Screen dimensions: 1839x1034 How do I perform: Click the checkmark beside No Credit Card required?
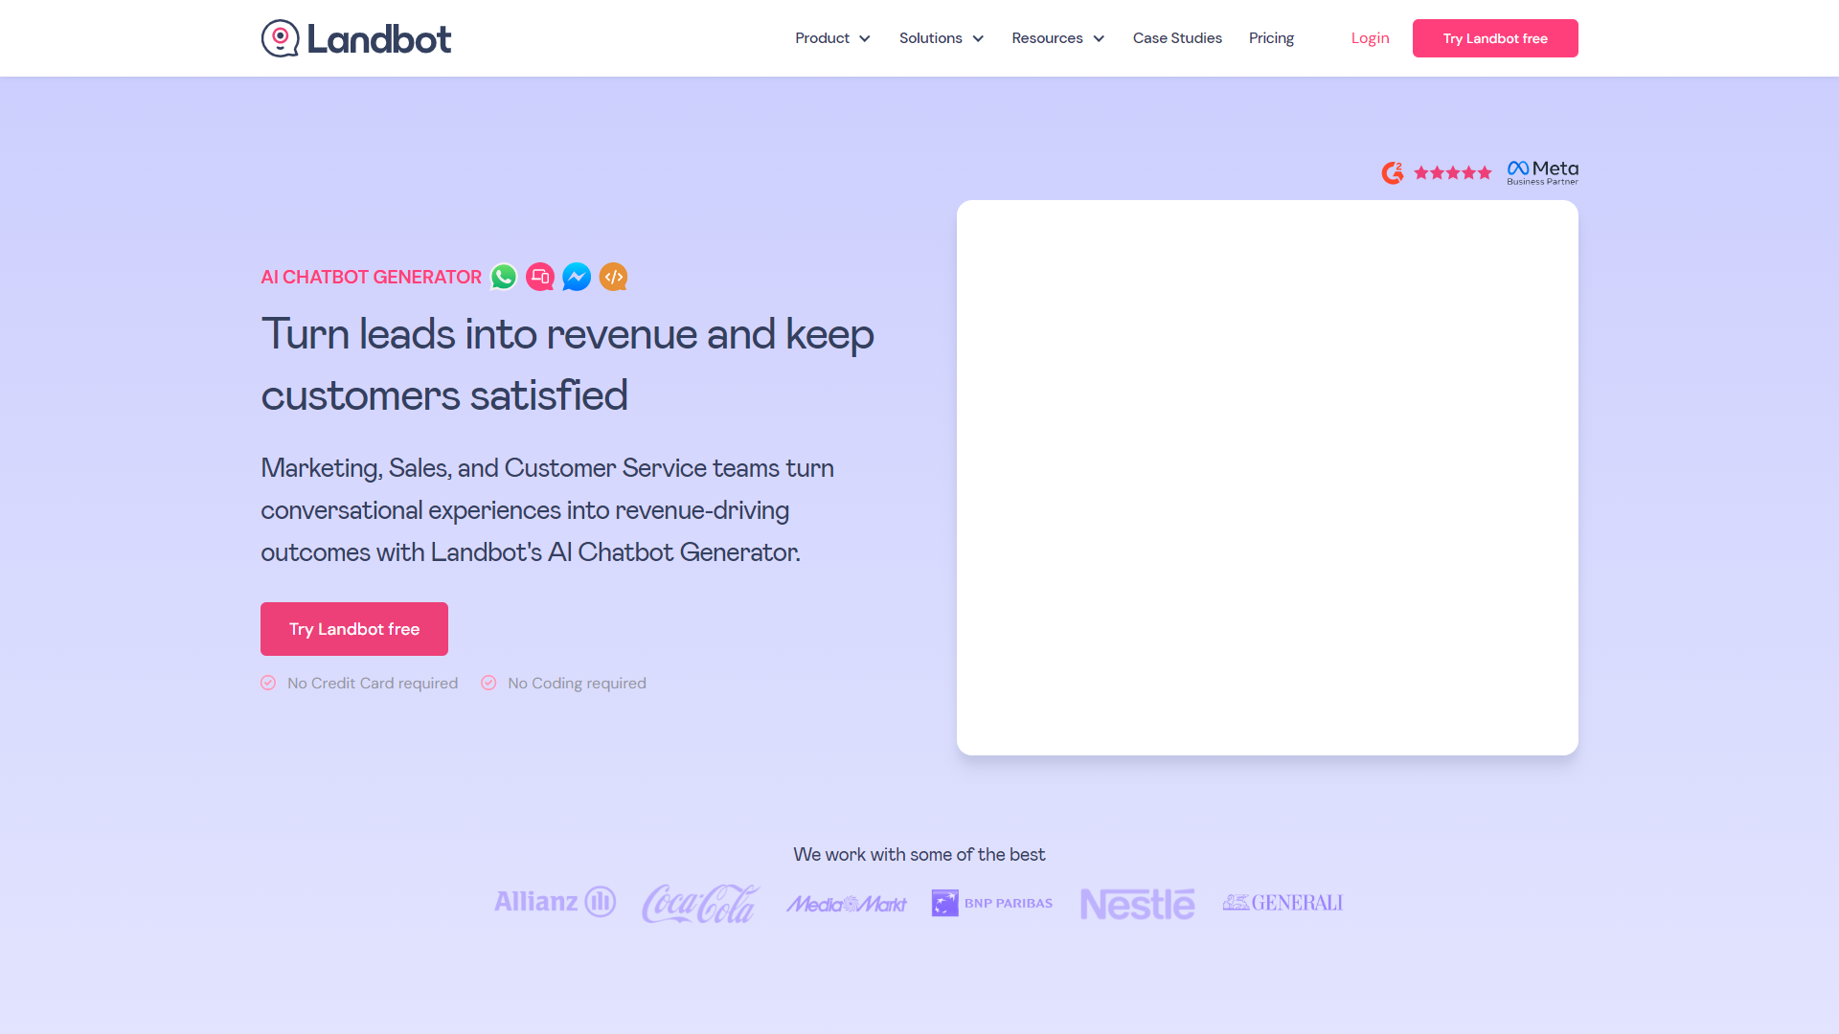coord(268,683)
